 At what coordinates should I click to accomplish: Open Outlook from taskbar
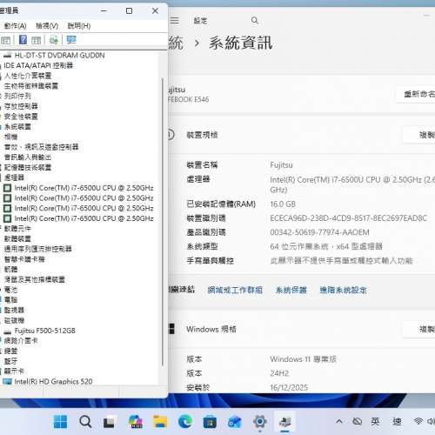point(235,422)
